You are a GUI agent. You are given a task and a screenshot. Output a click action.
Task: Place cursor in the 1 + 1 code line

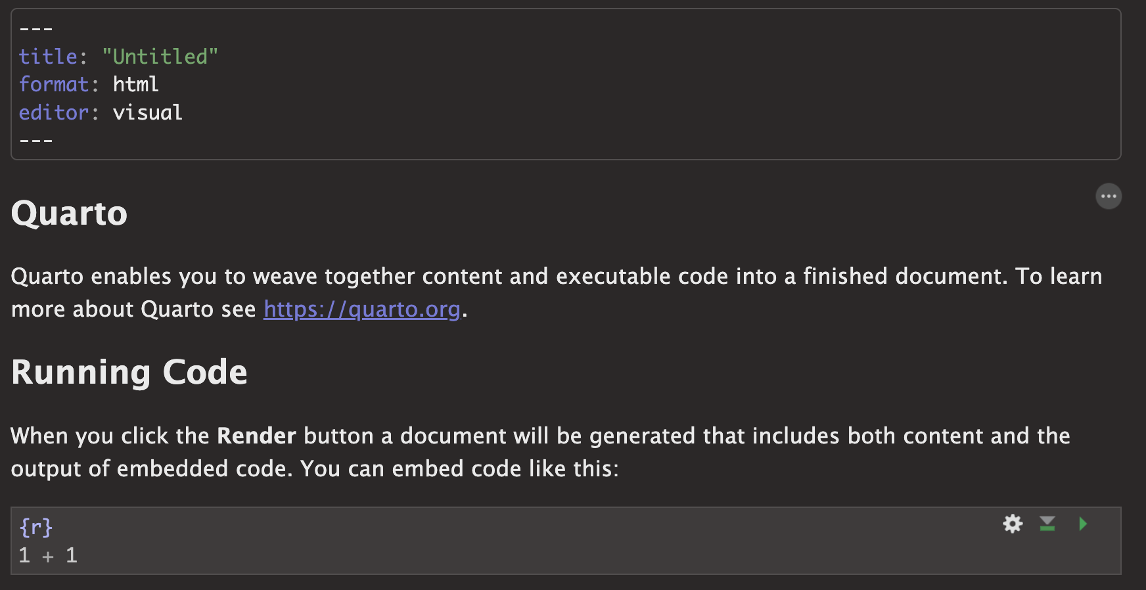pyautogui.click(x=48, y=556)
